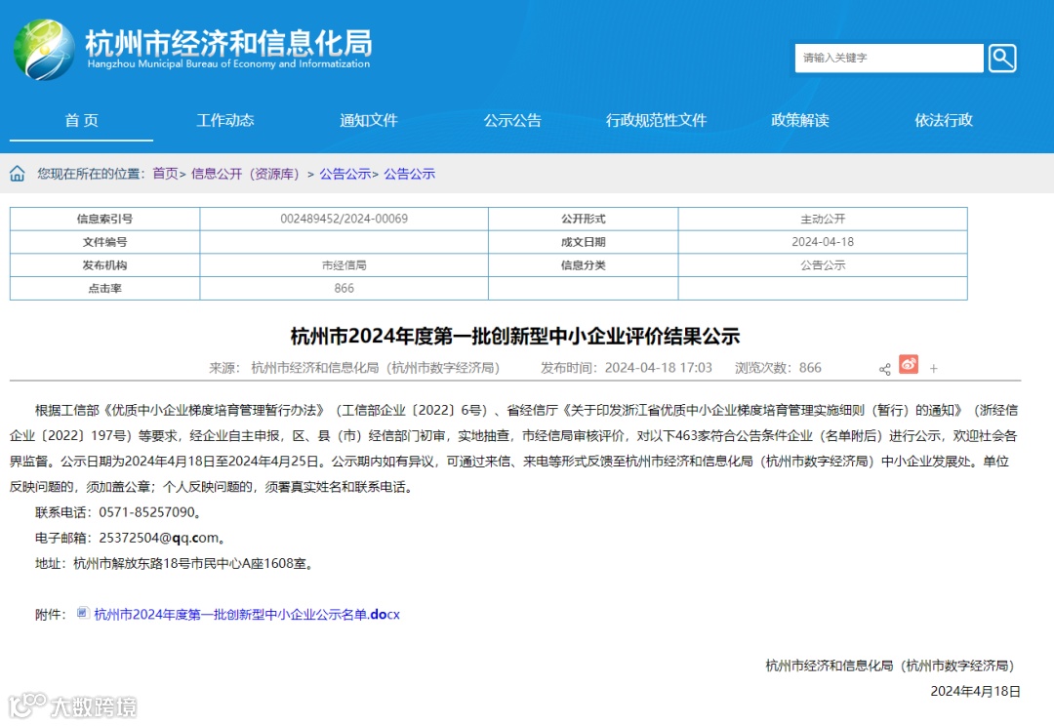Click the 公开形式 label cell
The image size is (1054, 726).
584,219
